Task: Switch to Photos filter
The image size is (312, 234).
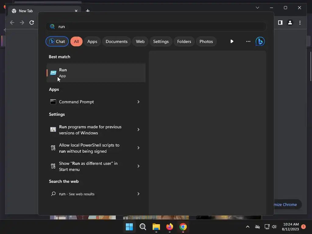Action: coord(206,41)
